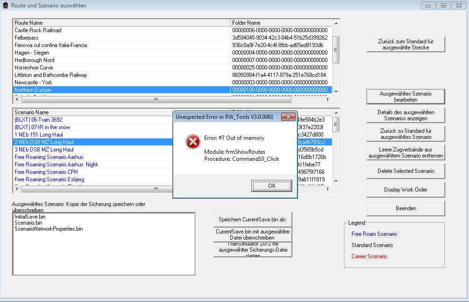Click folder ID 86992884-f1a4-4117-879a-251e768cd184
The height and width of the screenshot is (302, 469).
(279, 75)
